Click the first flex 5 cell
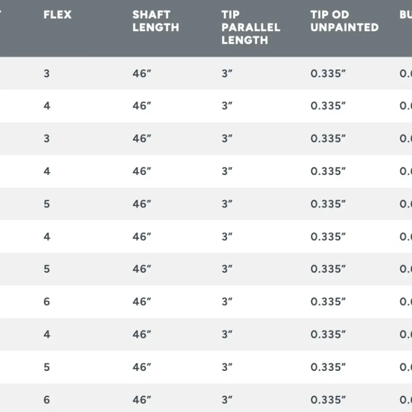The width and height of the screenshot is (412, 412). tap(47, 204)
